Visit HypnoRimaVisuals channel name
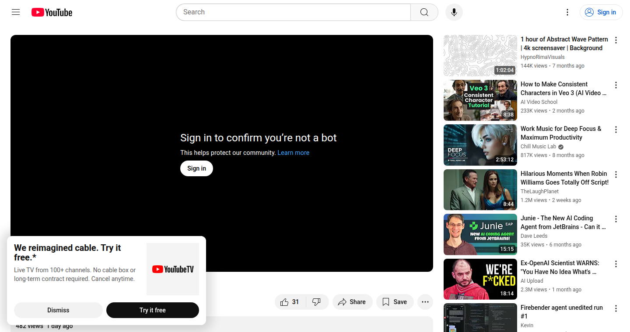Viewport: 630px width, 332px height. [x=542, y=57]
